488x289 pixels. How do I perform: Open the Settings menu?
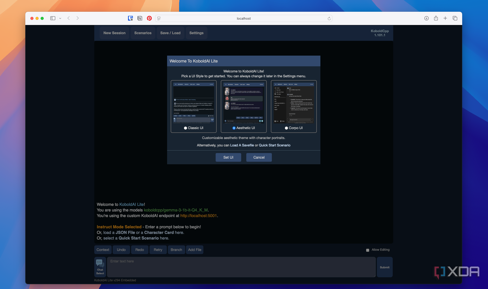point(196,33)
